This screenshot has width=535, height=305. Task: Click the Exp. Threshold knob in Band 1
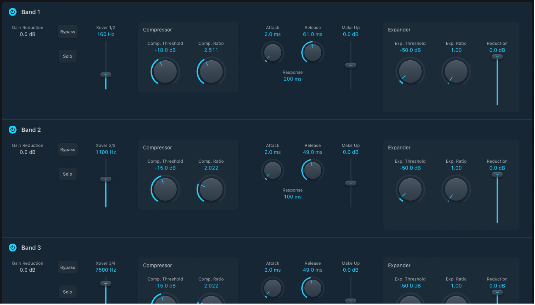pos(410,71)
